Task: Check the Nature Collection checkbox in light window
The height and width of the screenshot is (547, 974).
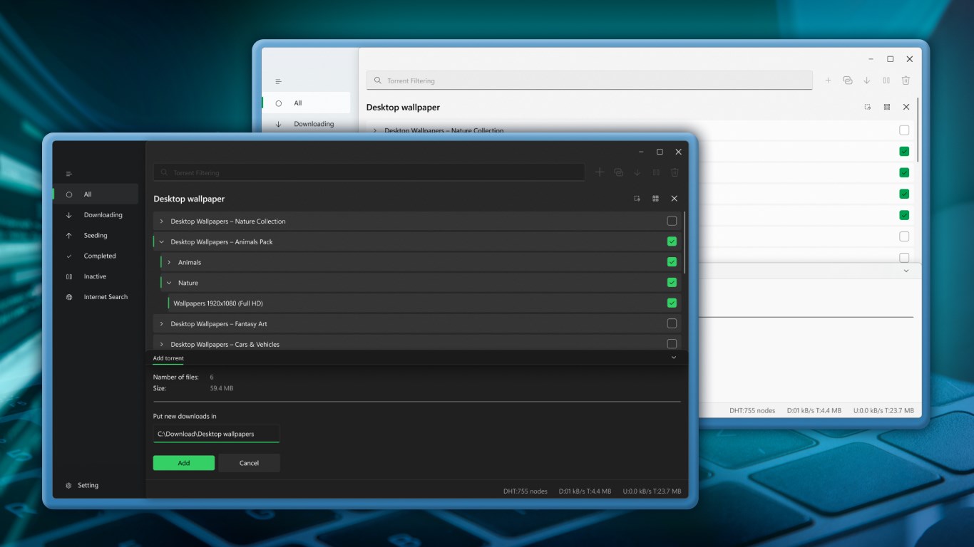Action: coord(904,130)
